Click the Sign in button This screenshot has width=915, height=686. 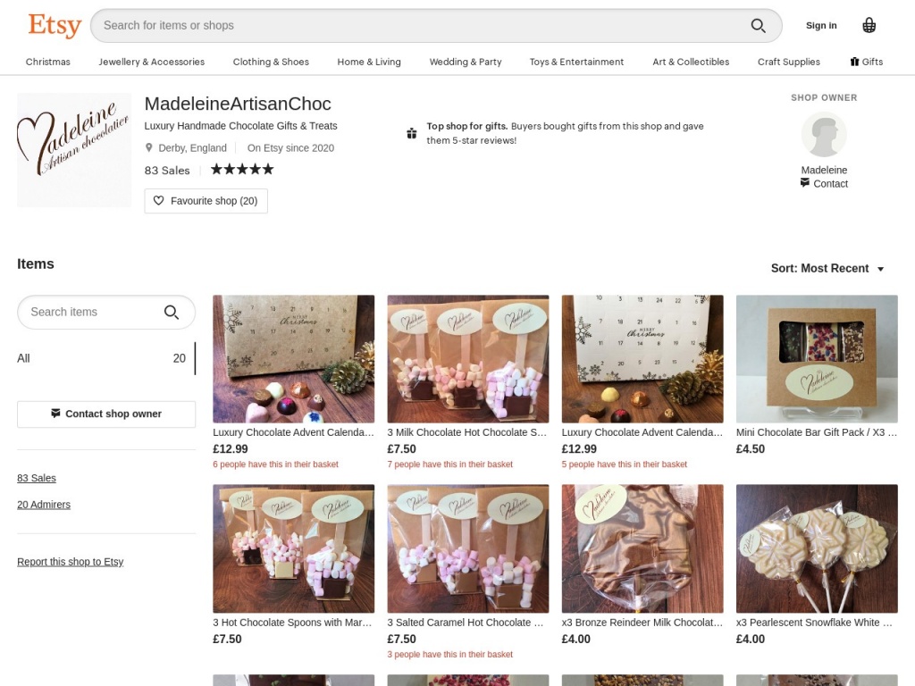point(820,26)
